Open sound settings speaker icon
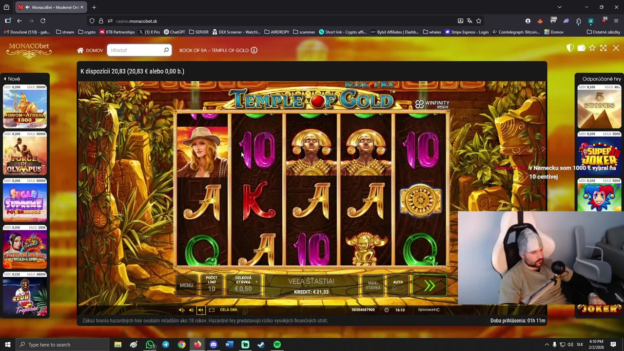Image resolution: width=624 pixels, height=351 pixels. click(x=181, y=310)
